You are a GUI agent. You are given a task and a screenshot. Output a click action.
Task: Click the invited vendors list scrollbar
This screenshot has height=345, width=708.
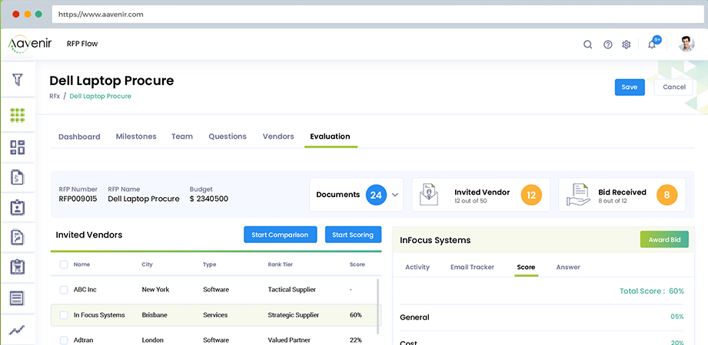[x=378, y=305]
